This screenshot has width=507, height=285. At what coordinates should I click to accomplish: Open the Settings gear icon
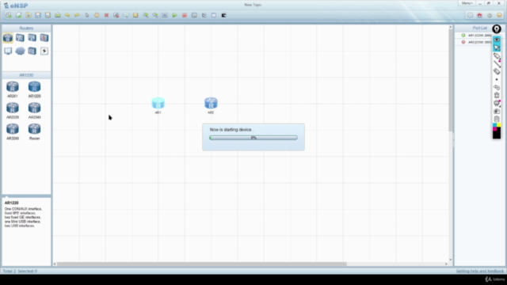(x=490, y=15)
